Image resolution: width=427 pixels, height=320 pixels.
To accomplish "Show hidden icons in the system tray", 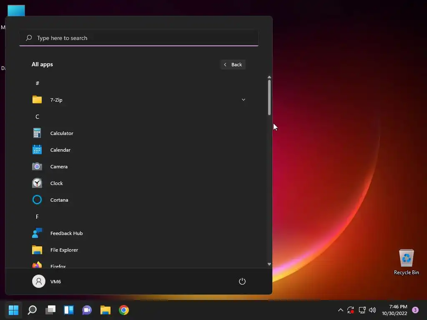I will 340,310.
